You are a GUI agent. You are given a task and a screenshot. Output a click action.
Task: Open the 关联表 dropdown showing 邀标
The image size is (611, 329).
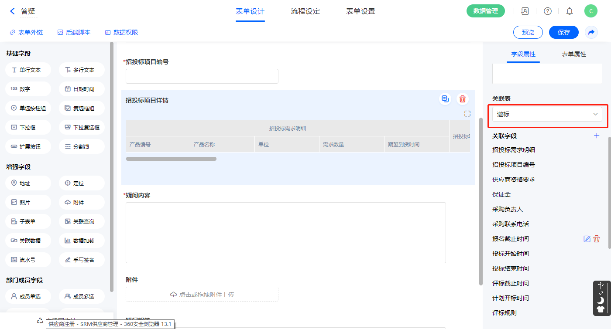pos(547,114)
